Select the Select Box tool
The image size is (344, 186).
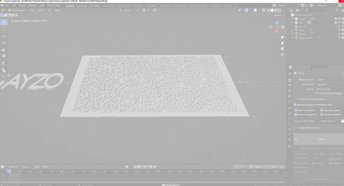(x=4, y=22)
